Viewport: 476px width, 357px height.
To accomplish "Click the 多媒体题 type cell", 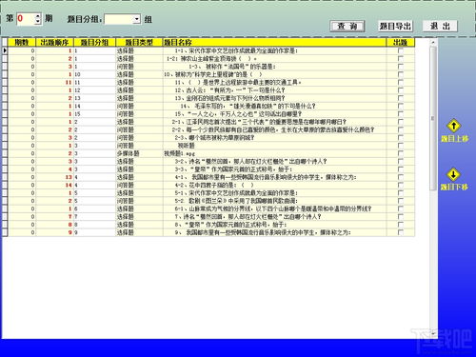I will coord(139,153).
